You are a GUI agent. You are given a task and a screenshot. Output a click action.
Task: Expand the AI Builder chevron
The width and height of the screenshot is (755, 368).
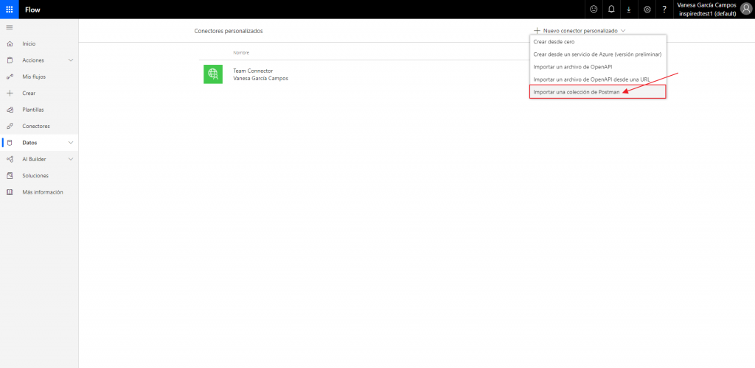71,159
